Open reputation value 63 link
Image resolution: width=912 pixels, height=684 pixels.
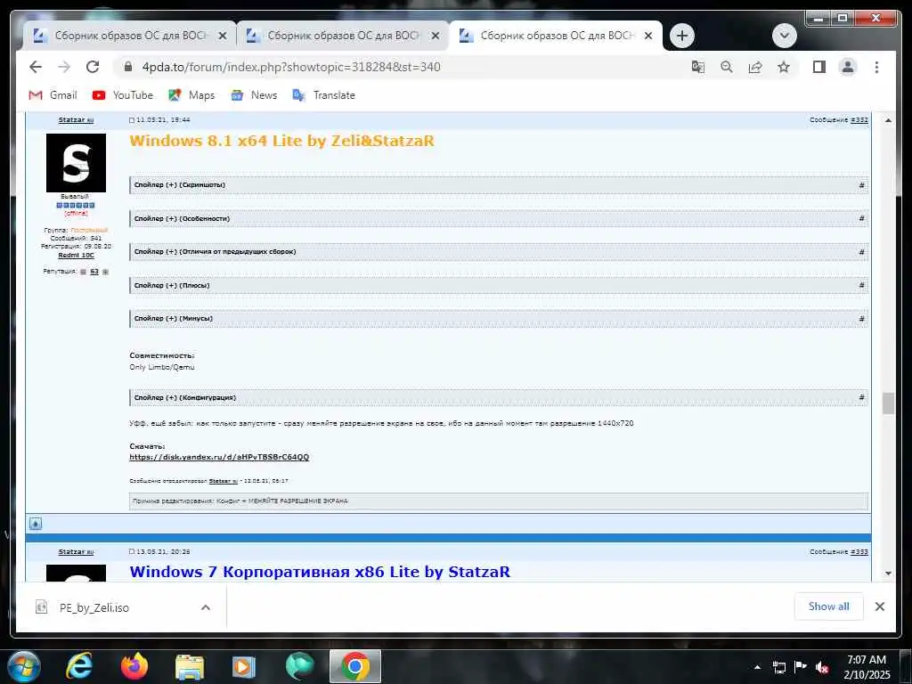point(94,272)
